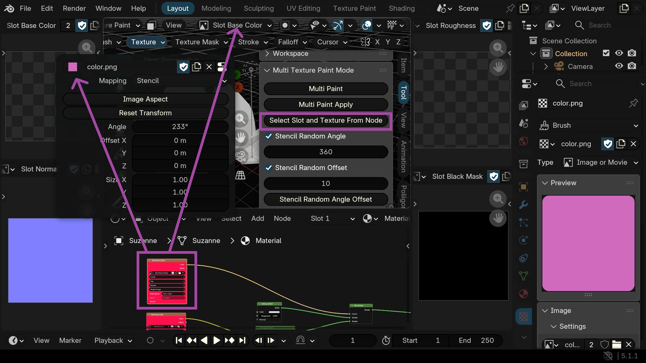Click the play animation button
646x363 pixels.
pyautogui.click(x=217, y=340)
